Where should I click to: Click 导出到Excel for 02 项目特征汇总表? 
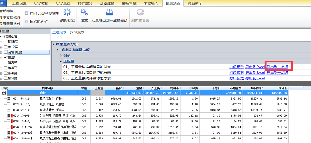coord(255,73)
